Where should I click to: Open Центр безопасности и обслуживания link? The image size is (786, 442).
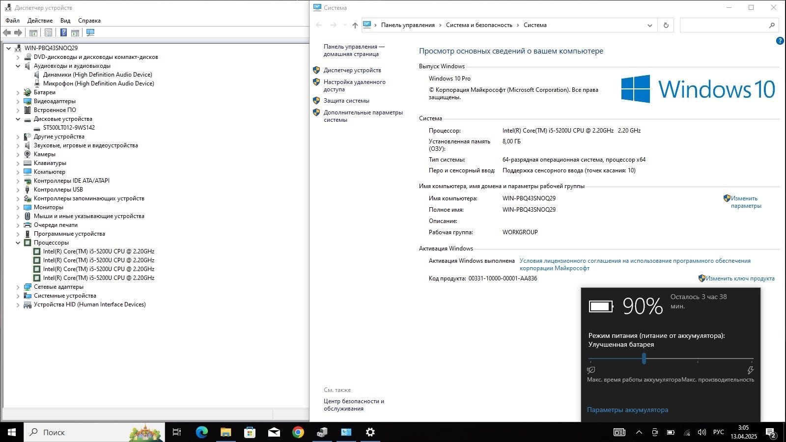pos(354,405)
